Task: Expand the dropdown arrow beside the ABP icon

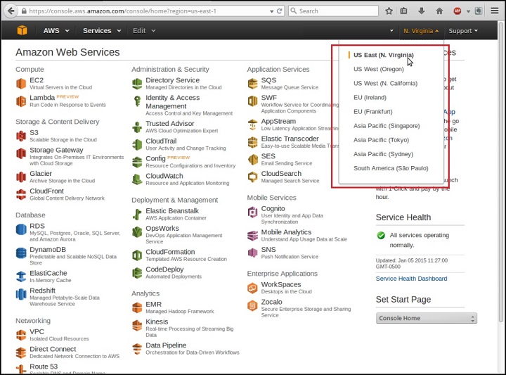Action: pyautogui.click(x=468, y=11)
